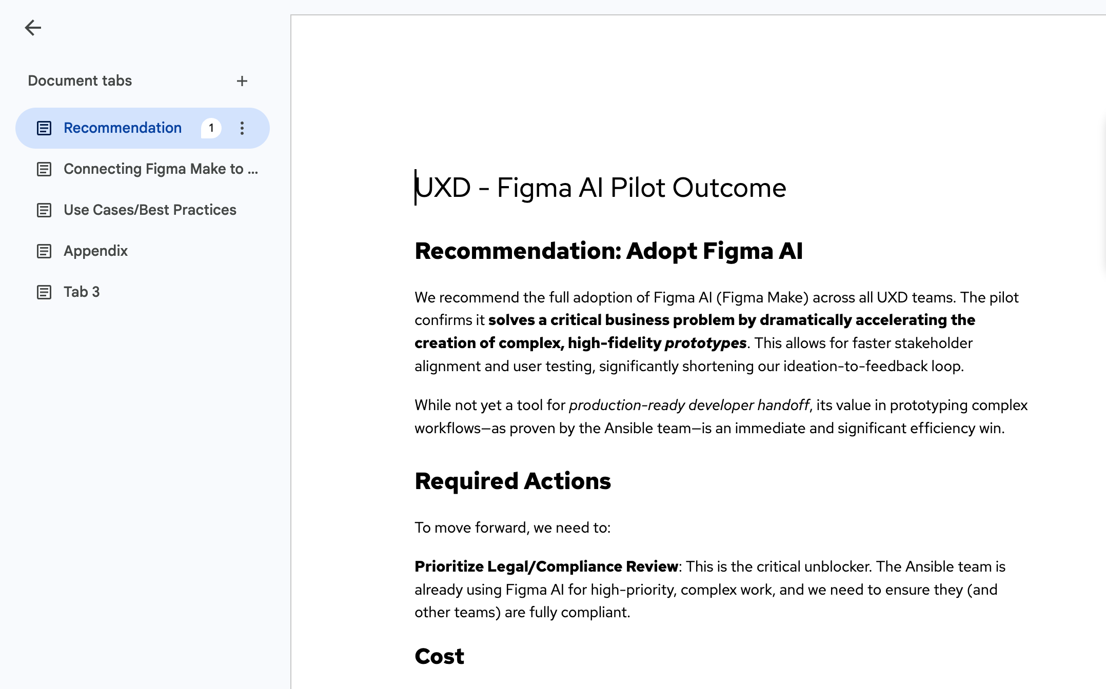Click the plus icon to add a new tab

tap(242, 80)
